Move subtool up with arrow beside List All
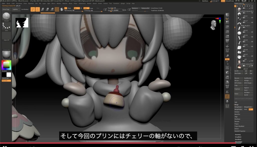 click(x=246, y=71)
